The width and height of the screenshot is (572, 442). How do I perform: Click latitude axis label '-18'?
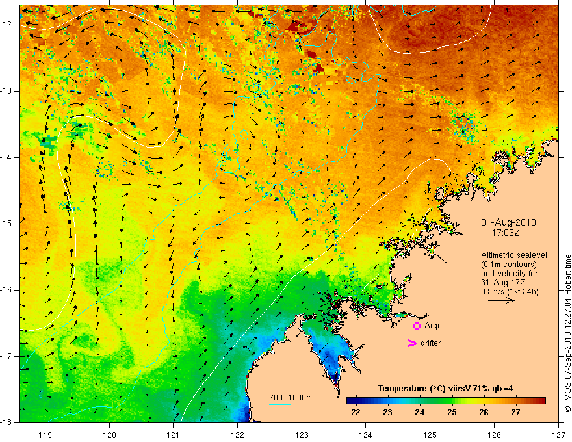click(7, 422)
